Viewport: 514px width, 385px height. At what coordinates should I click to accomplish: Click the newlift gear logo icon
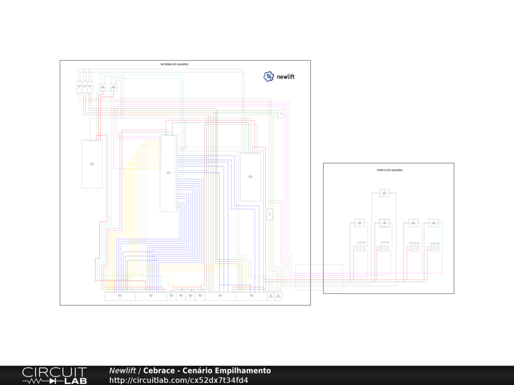[269, 77]
